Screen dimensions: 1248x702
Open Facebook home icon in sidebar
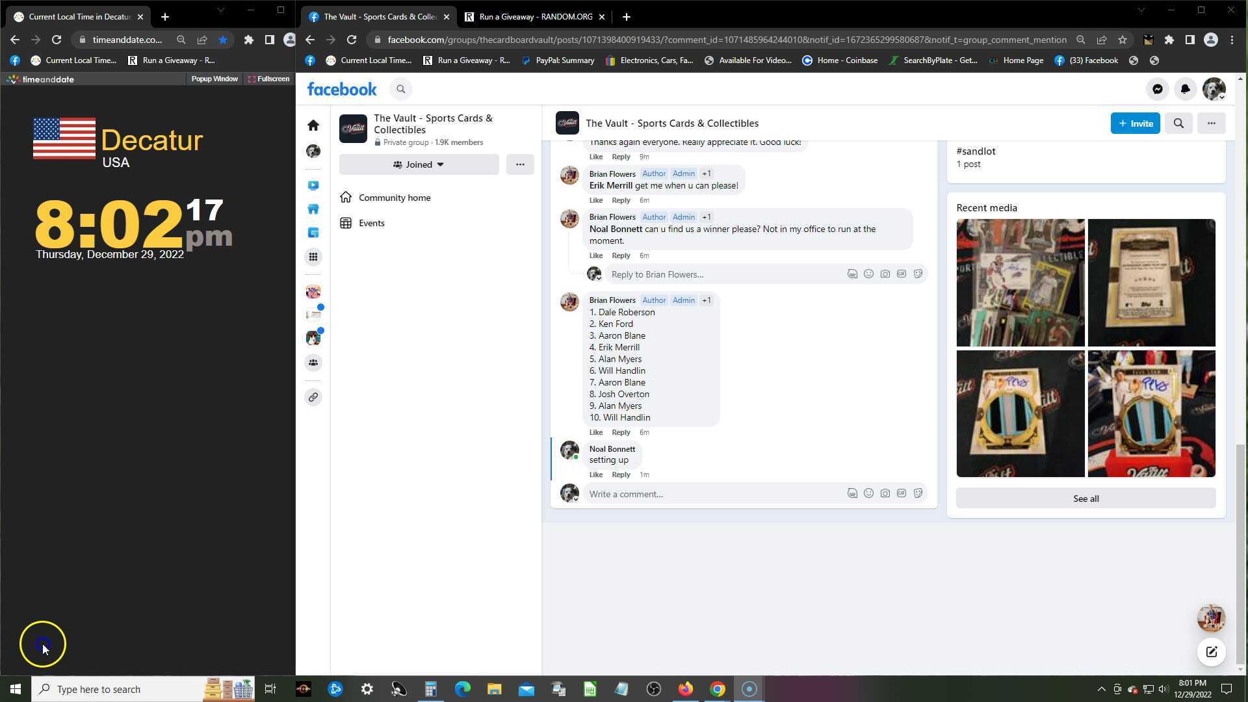[x=313, y=125]
